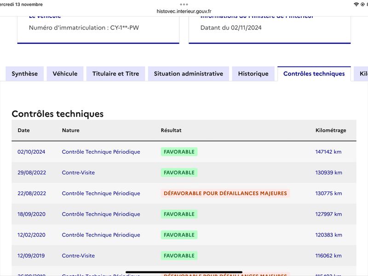Screen dimensions: 368x276
Task: Click the mileage 130939 km
Action: point(328,172)
